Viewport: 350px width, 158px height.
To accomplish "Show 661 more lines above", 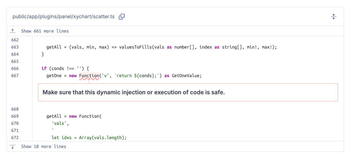I will click(45, 31).
